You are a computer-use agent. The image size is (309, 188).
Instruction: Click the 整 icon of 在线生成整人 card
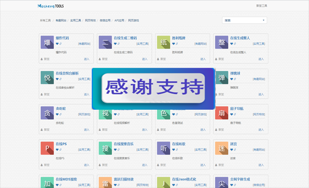[222, 42]
